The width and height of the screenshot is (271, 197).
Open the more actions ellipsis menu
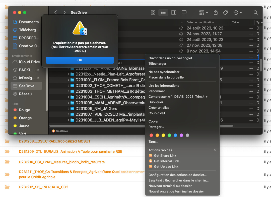pos(238,12)
